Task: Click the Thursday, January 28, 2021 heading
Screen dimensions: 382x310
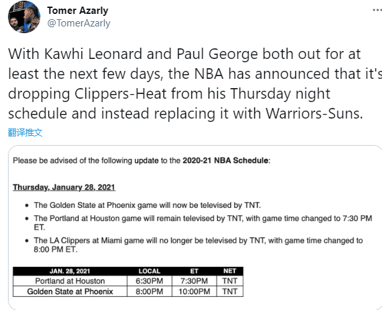Action: click(x=64, y=187)
